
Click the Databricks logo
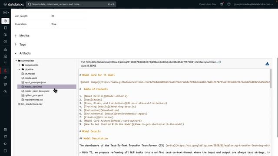[13, 4]
